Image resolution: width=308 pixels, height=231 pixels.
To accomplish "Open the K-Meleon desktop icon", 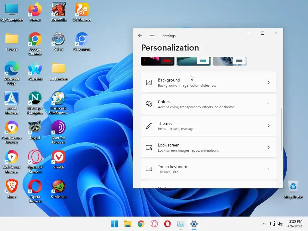I will pos(59,189).
